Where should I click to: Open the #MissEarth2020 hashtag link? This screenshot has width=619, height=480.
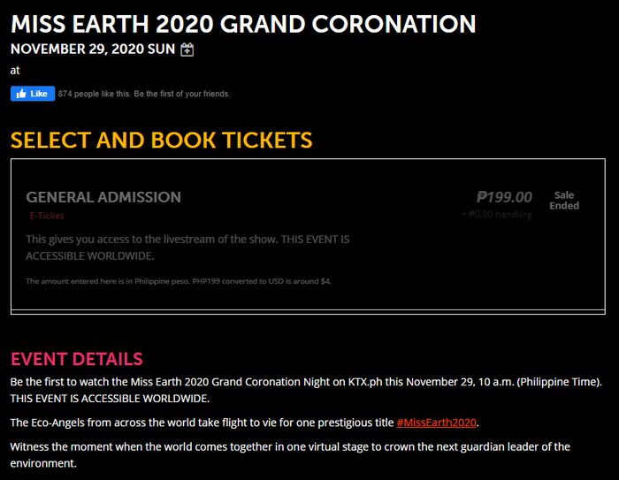point(438,422)
